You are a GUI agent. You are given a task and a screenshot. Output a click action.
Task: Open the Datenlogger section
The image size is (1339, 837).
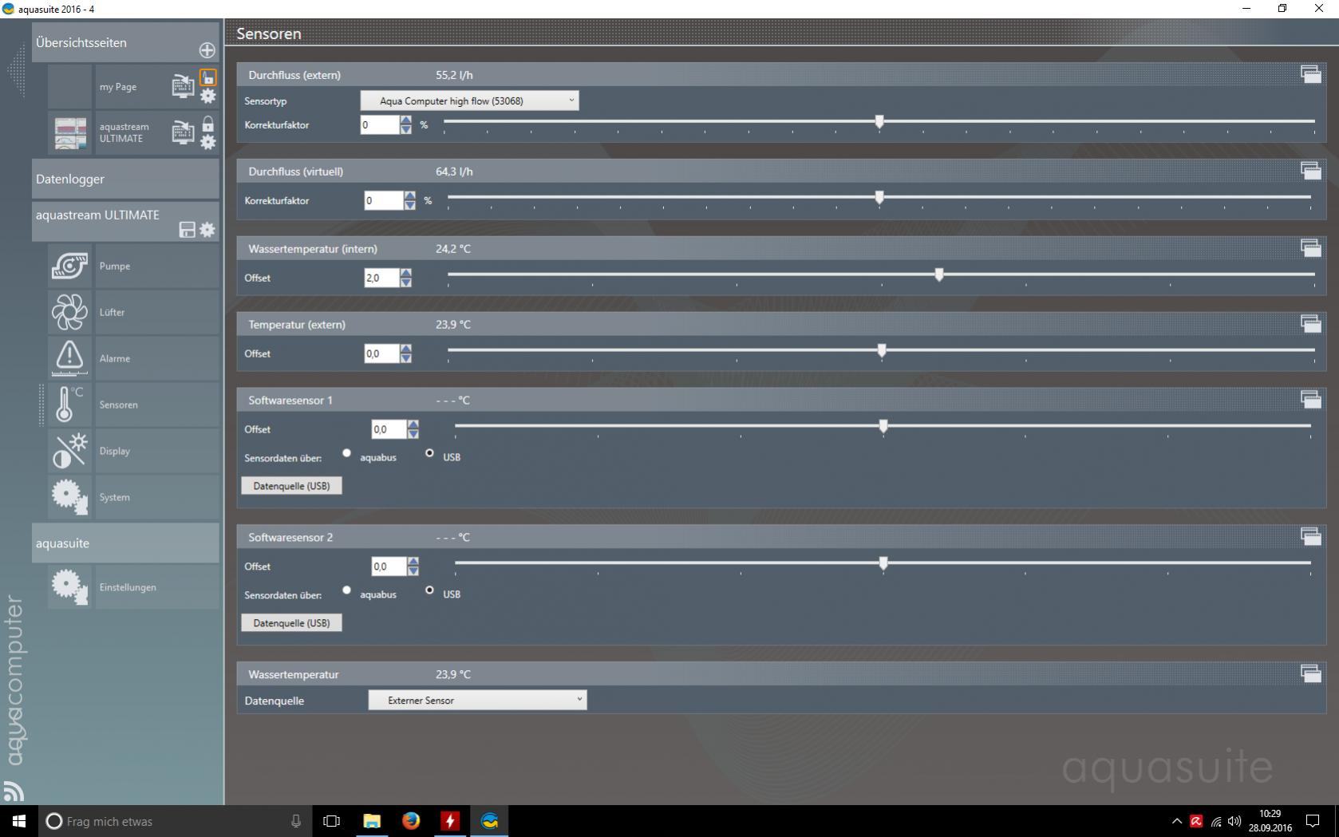click(125, 179)
